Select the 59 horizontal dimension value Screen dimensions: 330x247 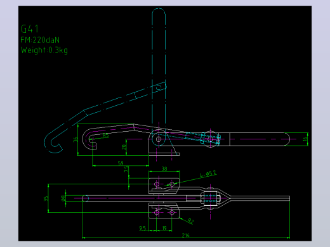coord(121,163)
